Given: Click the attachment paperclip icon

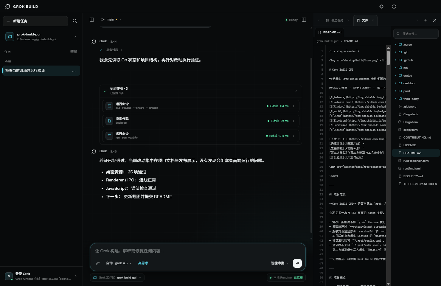Looking at the screenshot, I should [x=98, y=263].
